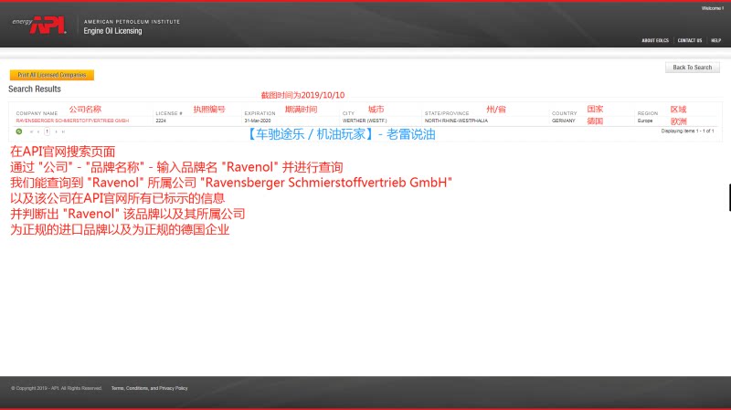Open Help menu item

coord(716,40)
